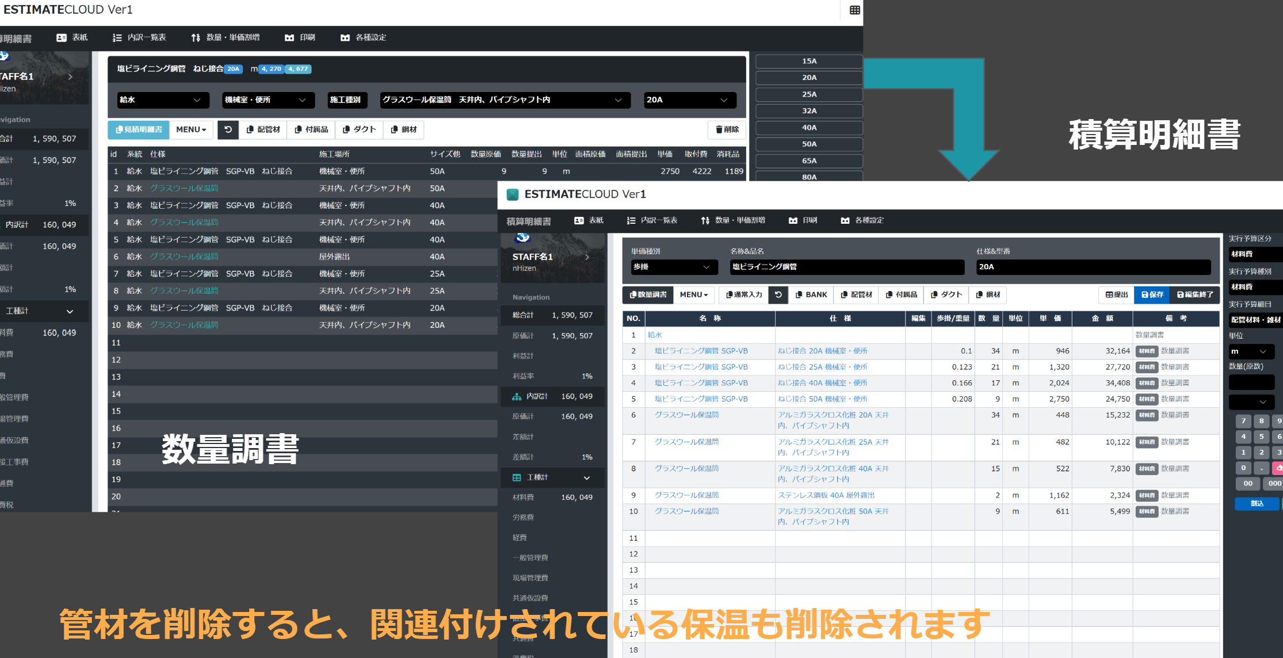Click 編集終了 button in lower toolbar

coord(1194,294)
